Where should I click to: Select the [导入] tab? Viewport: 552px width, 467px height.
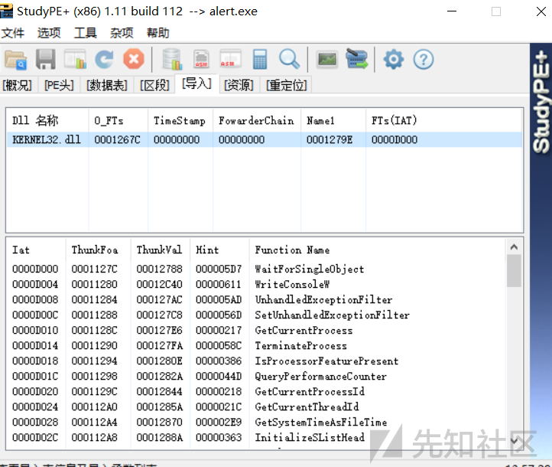[x=196, y=84]
